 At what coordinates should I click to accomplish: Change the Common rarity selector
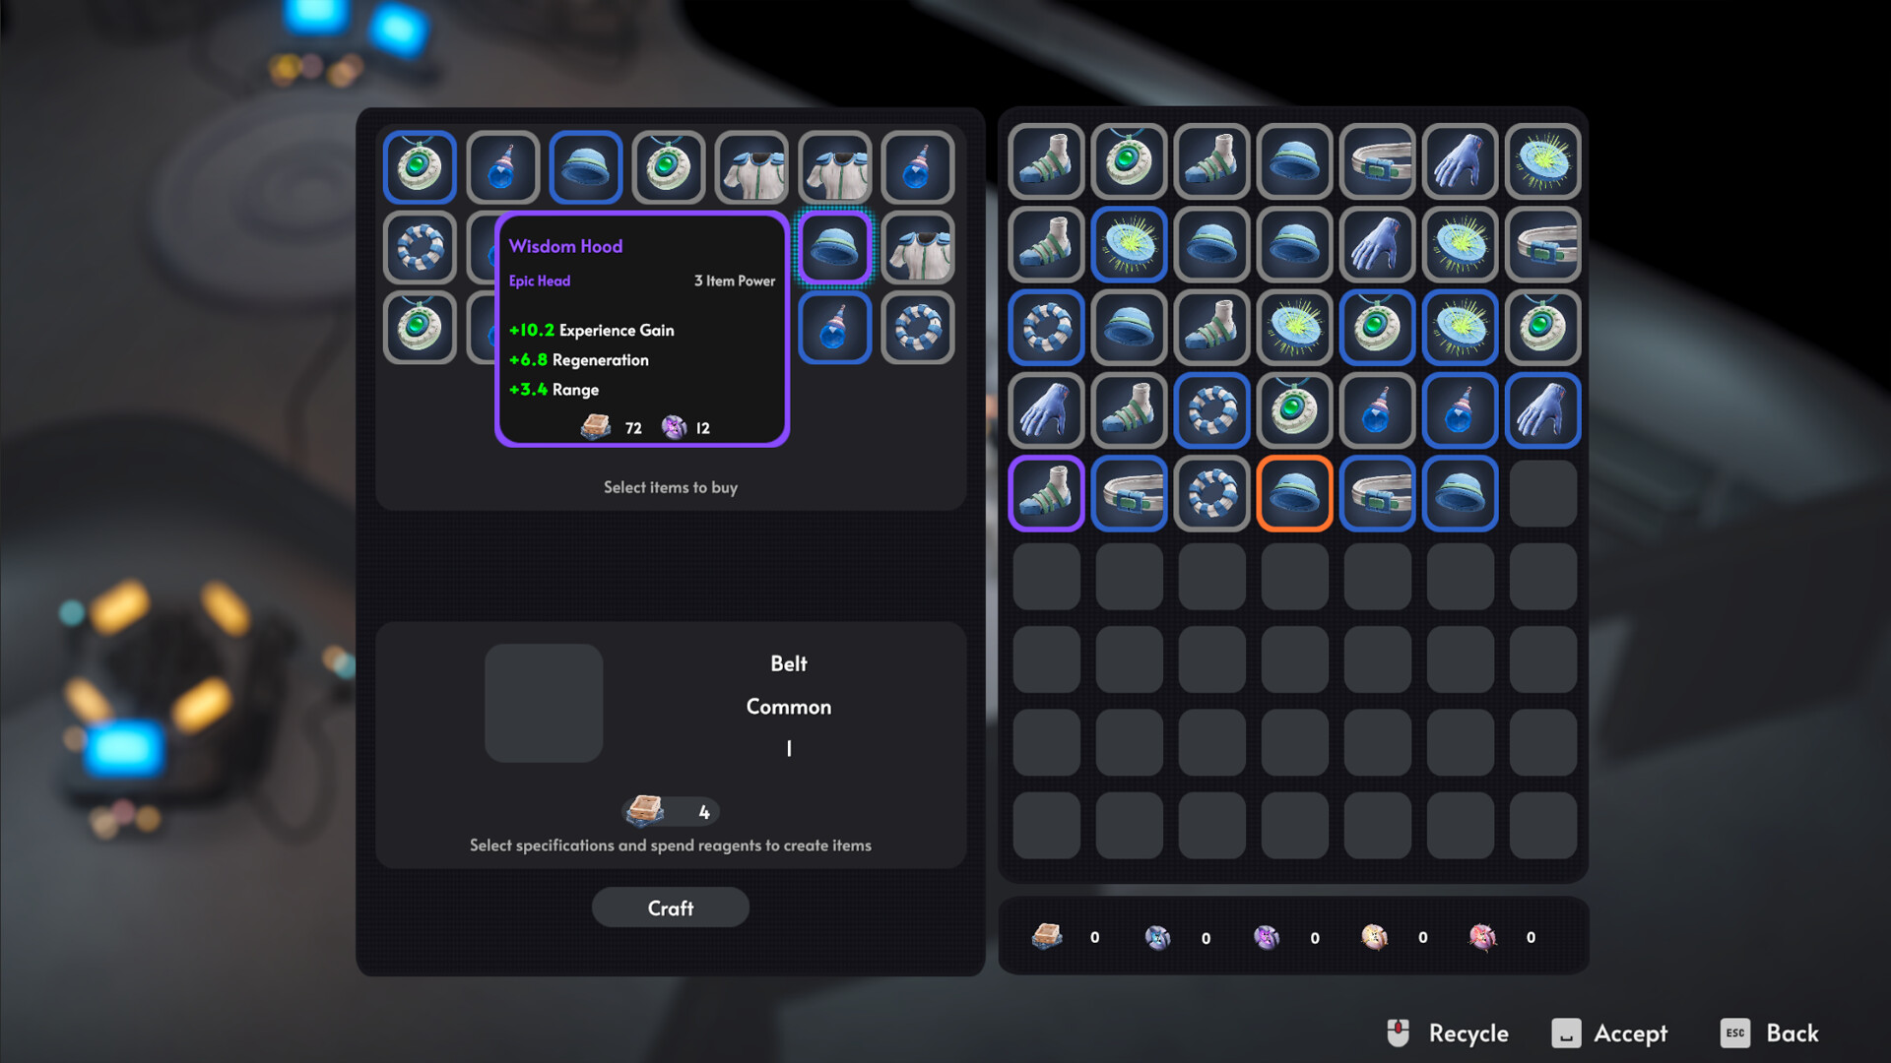[788, 707]
